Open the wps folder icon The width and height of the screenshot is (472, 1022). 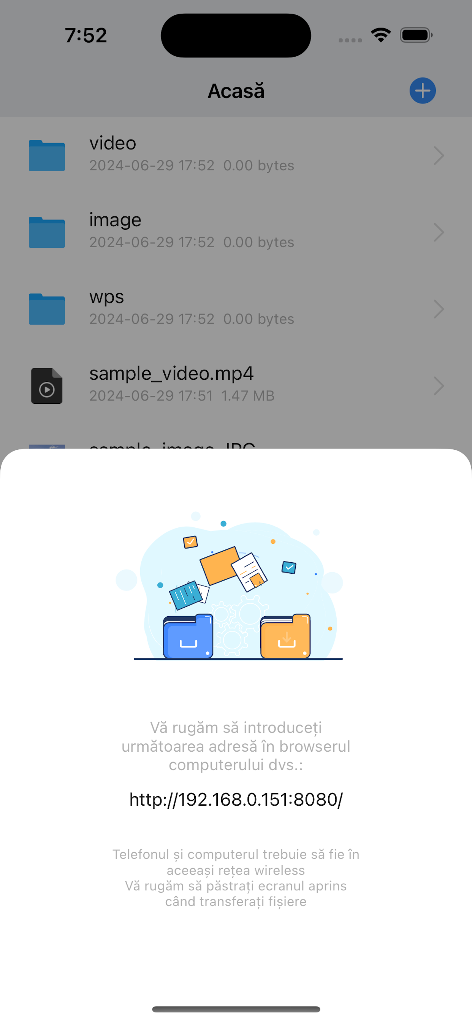point(47,309)
